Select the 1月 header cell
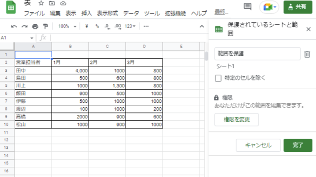This screenshot has width=316, height=177. tap(70, 63)
